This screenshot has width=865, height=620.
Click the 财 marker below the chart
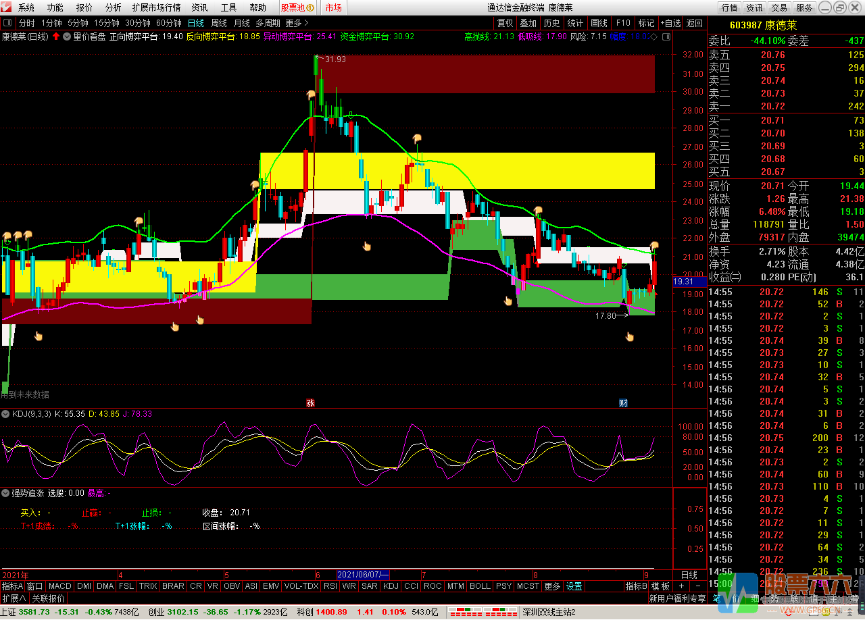click(623, 403)
